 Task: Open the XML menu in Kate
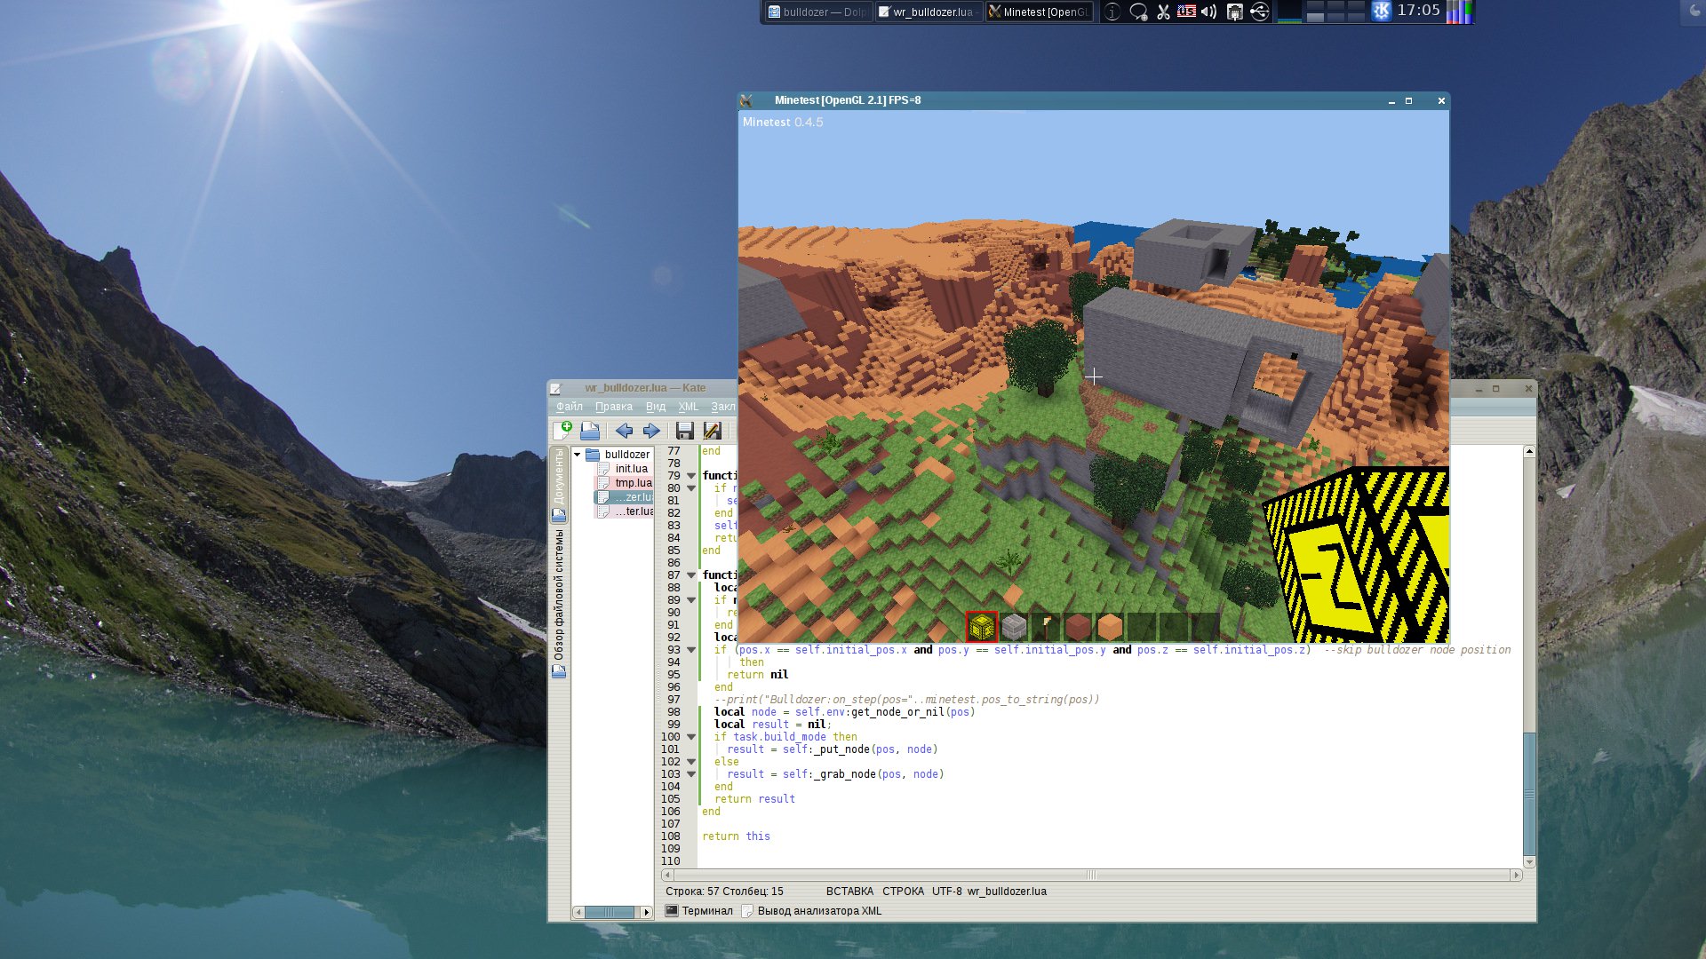tap(689, 407)
